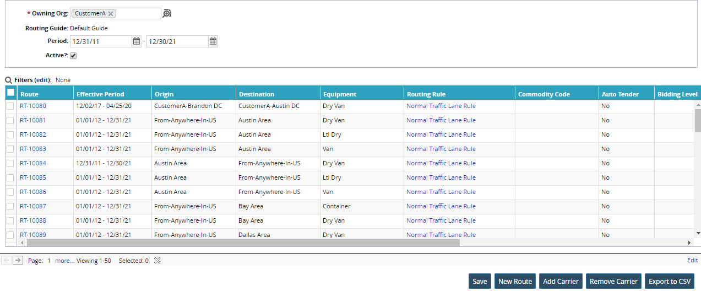Sort by the Equipment column header
The width and height of the screenshot is (701, 291).
pyautogui.click(x=340, y=94)
